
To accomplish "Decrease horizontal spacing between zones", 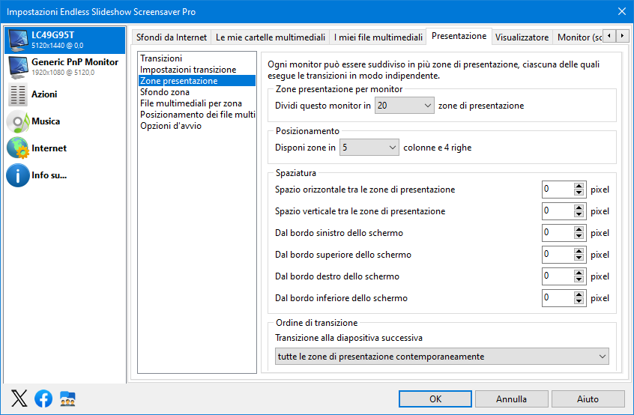I will tap(579, 193).
